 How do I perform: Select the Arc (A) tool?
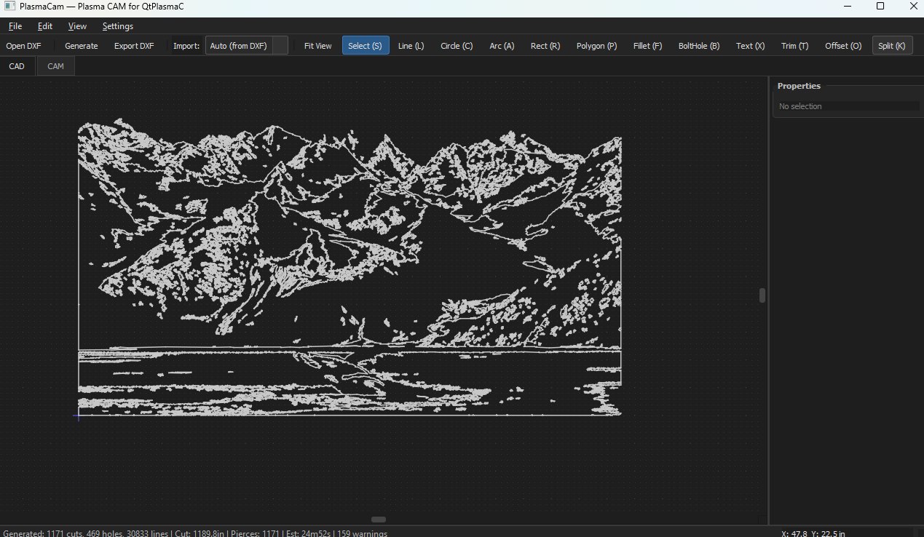pyautogui.click(x=502, y=46)
